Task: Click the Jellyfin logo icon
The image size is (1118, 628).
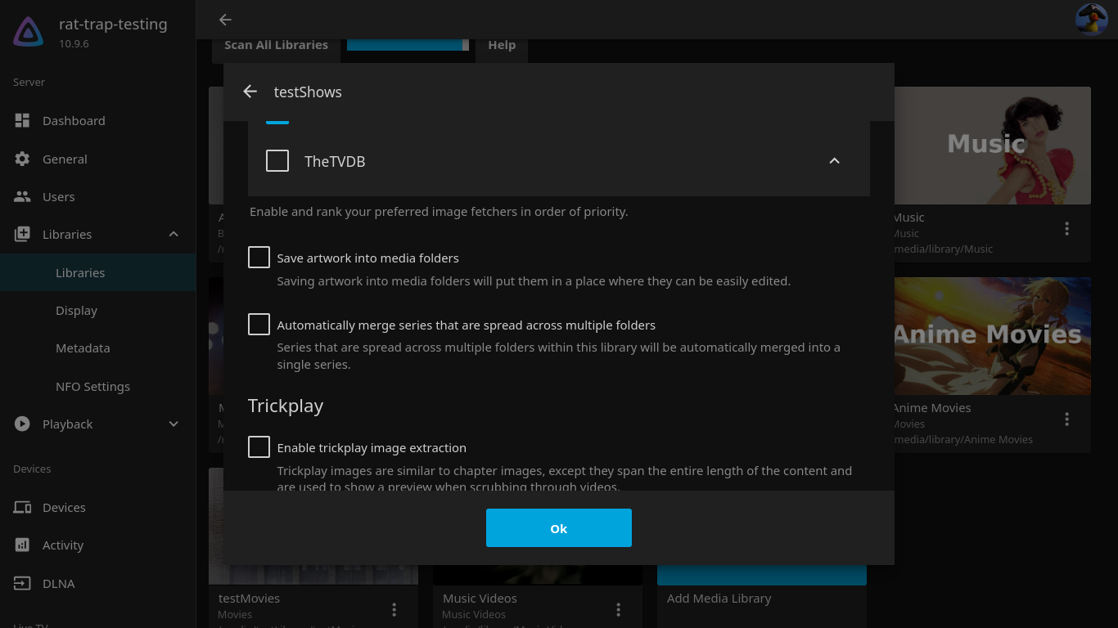Action: point(29,32)
